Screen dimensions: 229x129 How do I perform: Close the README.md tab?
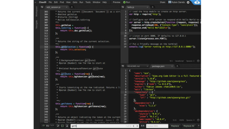(147, 66)
